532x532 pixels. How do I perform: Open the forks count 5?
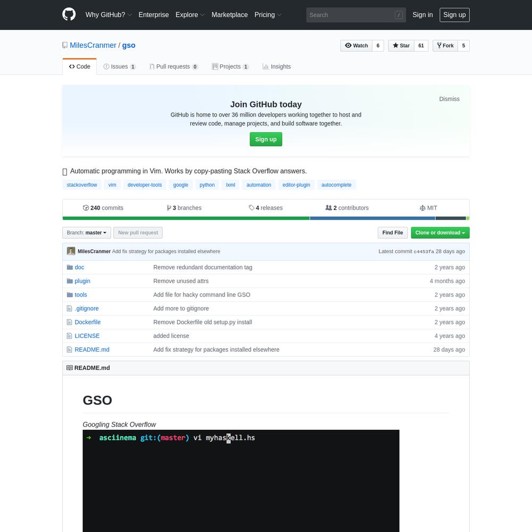click(463, 45)
